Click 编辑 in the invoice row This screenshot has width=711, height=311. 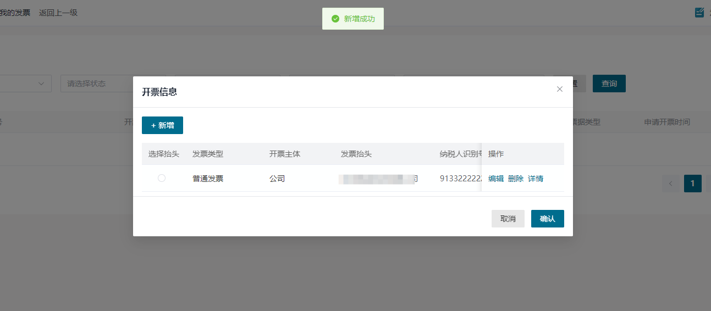tap(496, 179)
